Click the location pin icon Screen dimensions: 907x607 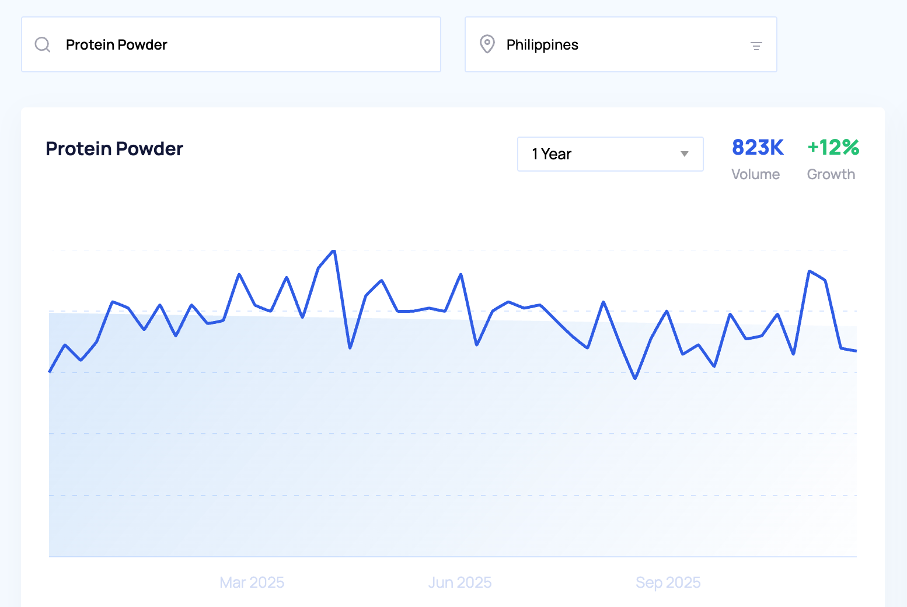(x=487, y=44)
